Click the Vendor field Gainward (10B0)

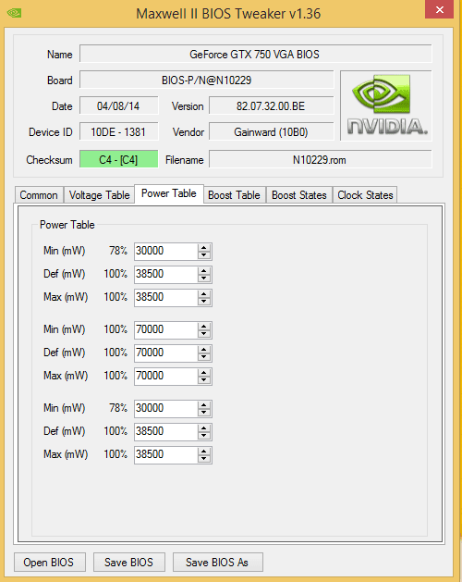click(271, 132)
